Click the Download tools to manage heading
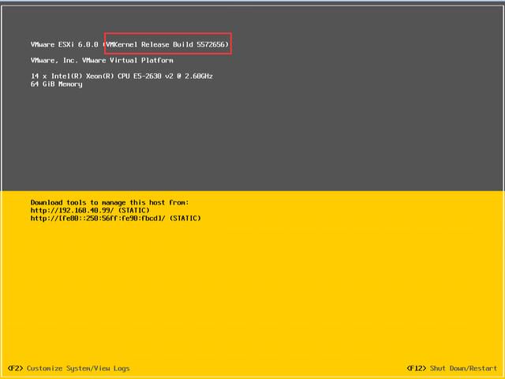 click(x=110, y=202)
